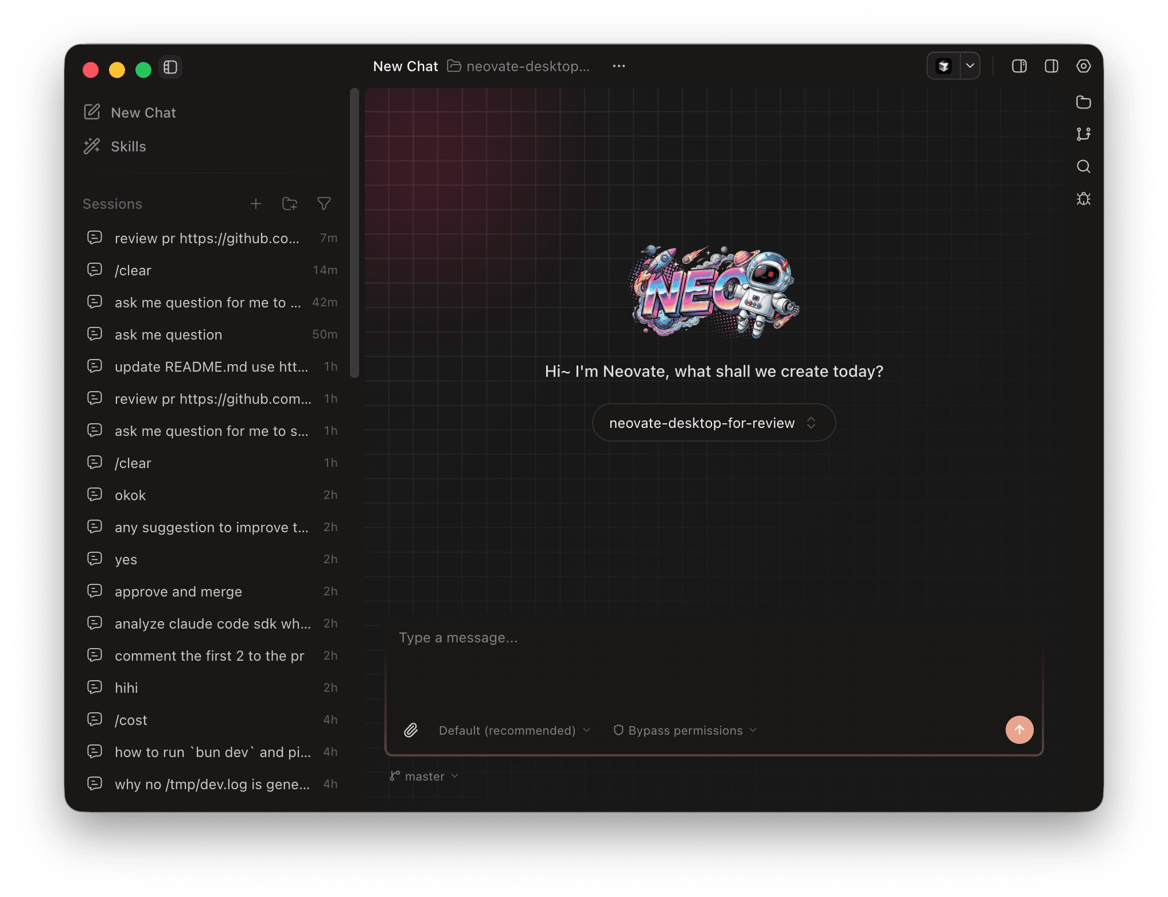The height and width of the screenshot is (897, 1168).
Task: Open settings gear icon in title bar
Action: click(x=1083, y=66)
